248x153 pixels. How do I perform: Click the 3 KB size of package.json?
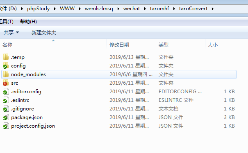coord(229,117)
